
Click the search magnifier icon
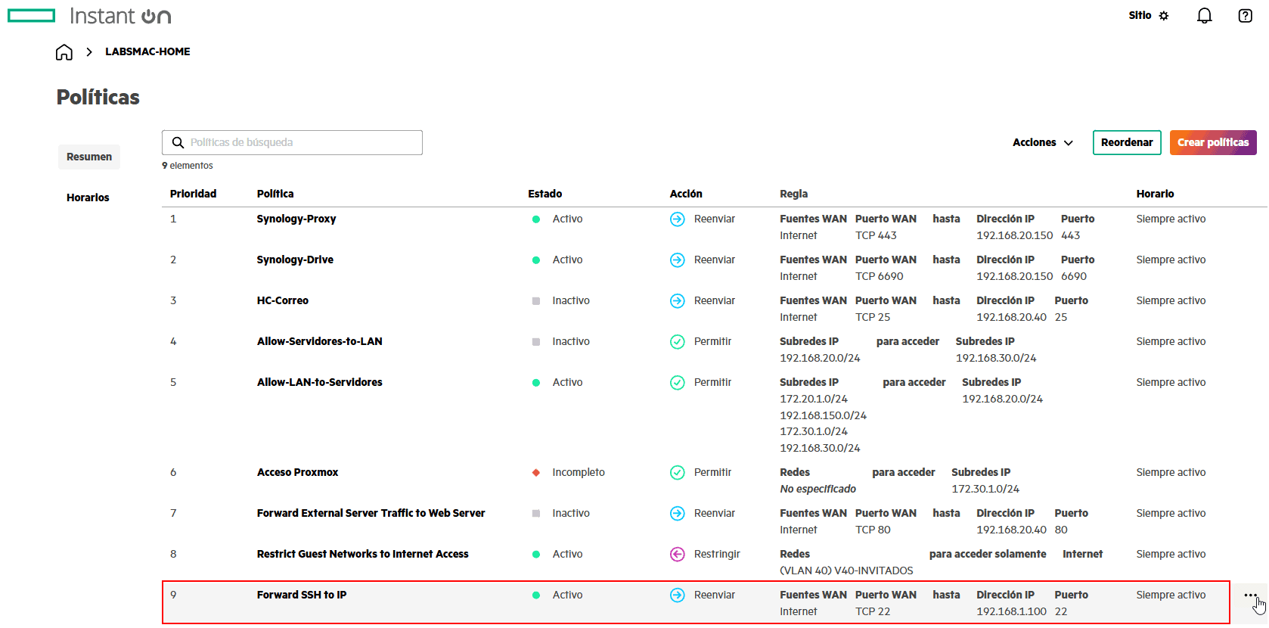click(x=178, y=143)
